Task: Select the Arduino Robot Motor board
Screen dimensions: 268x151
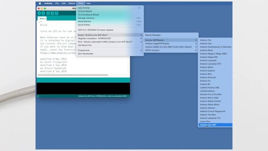Action: [x=215, y=104]
